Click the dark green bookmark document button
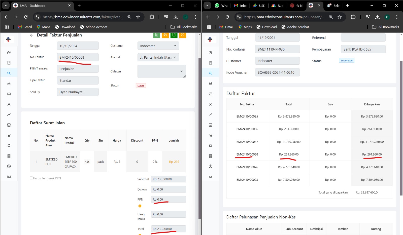The image size is (403, 235). coord(174,35)
